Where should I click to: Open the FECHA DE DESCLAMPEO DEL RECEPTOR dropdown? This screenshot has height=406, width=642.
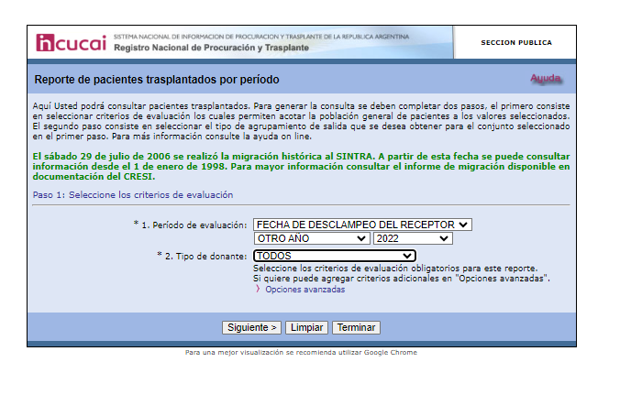tap(362, 225)
